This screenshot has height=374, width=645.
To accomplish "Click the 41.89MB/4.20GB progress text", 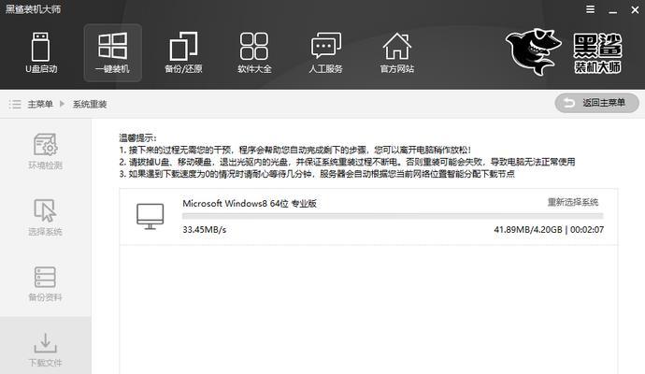I will (x=528, y=230).
